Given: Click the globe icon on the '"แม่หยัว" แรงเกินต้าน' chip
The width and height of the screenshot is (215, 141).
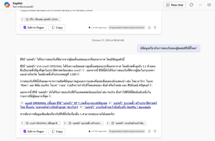Looking at the screenshot, I should 113,123.
